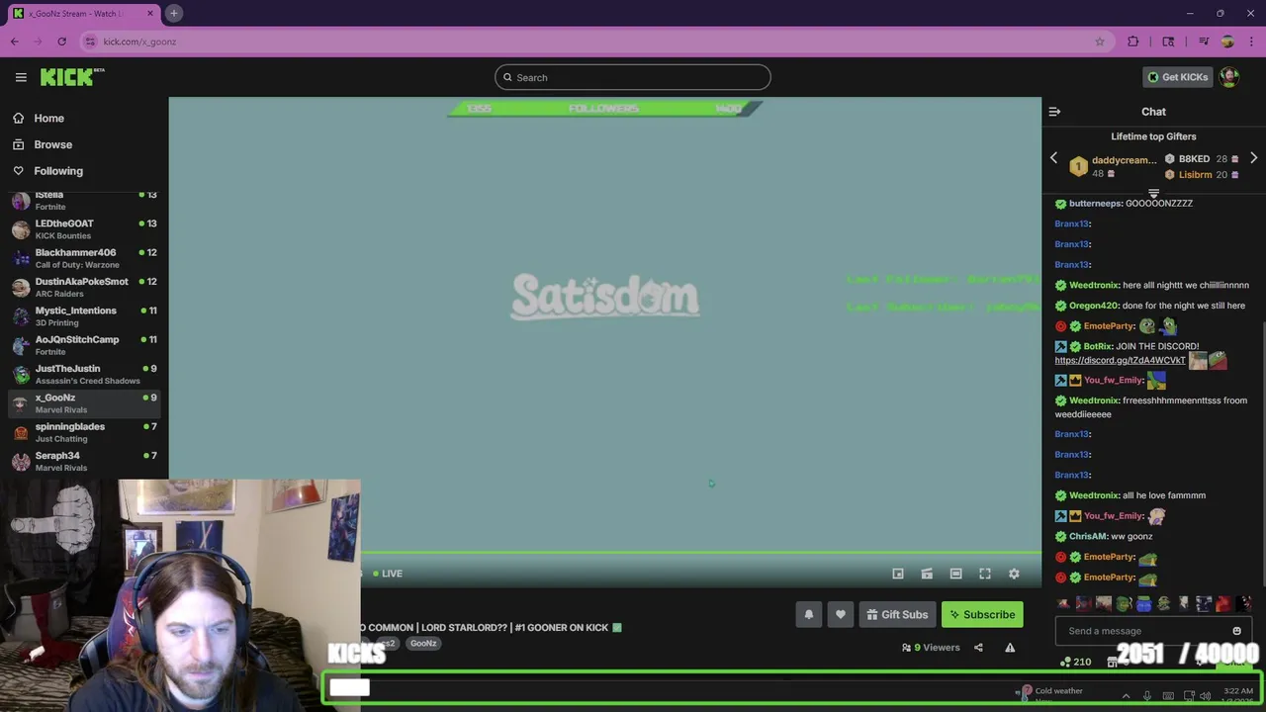Click gifter Lisibrm in leaderboard
1266x712 pixels.
click(x=1195, y=175)
